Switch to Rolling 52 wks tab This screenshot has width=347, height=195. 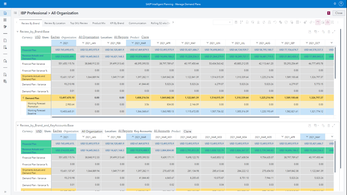[x=160, y=23]
